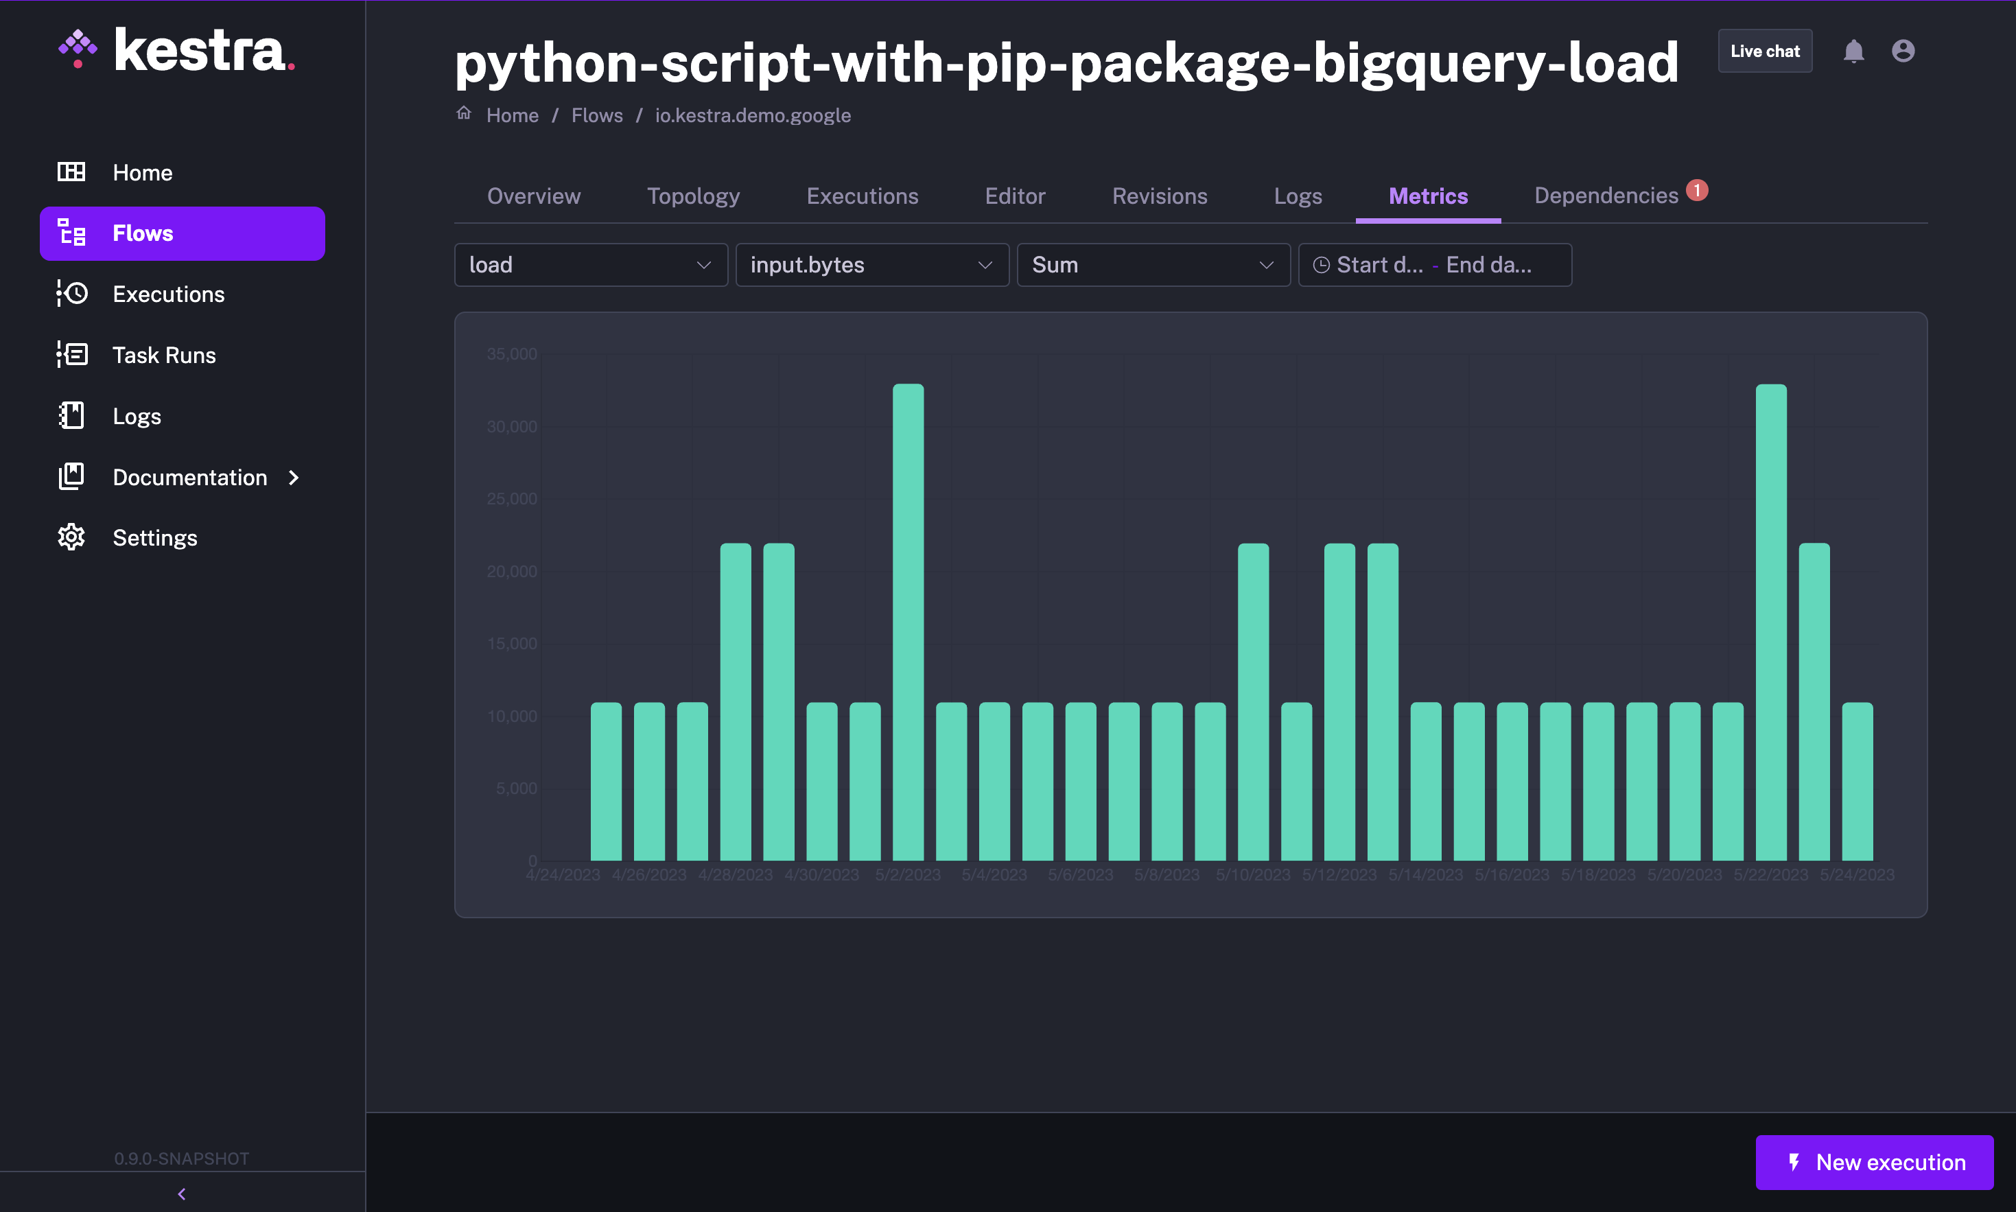Viewport: 2016px width, 1212px height.
Task: Click the Task Runs sidebar icon
Action: click(x=72, y=354)
